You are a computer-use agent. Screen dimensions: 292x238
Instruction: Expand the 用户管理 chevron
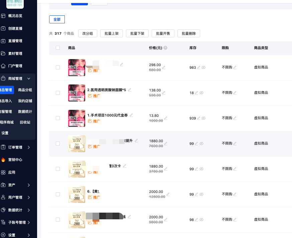click(29, 197)
